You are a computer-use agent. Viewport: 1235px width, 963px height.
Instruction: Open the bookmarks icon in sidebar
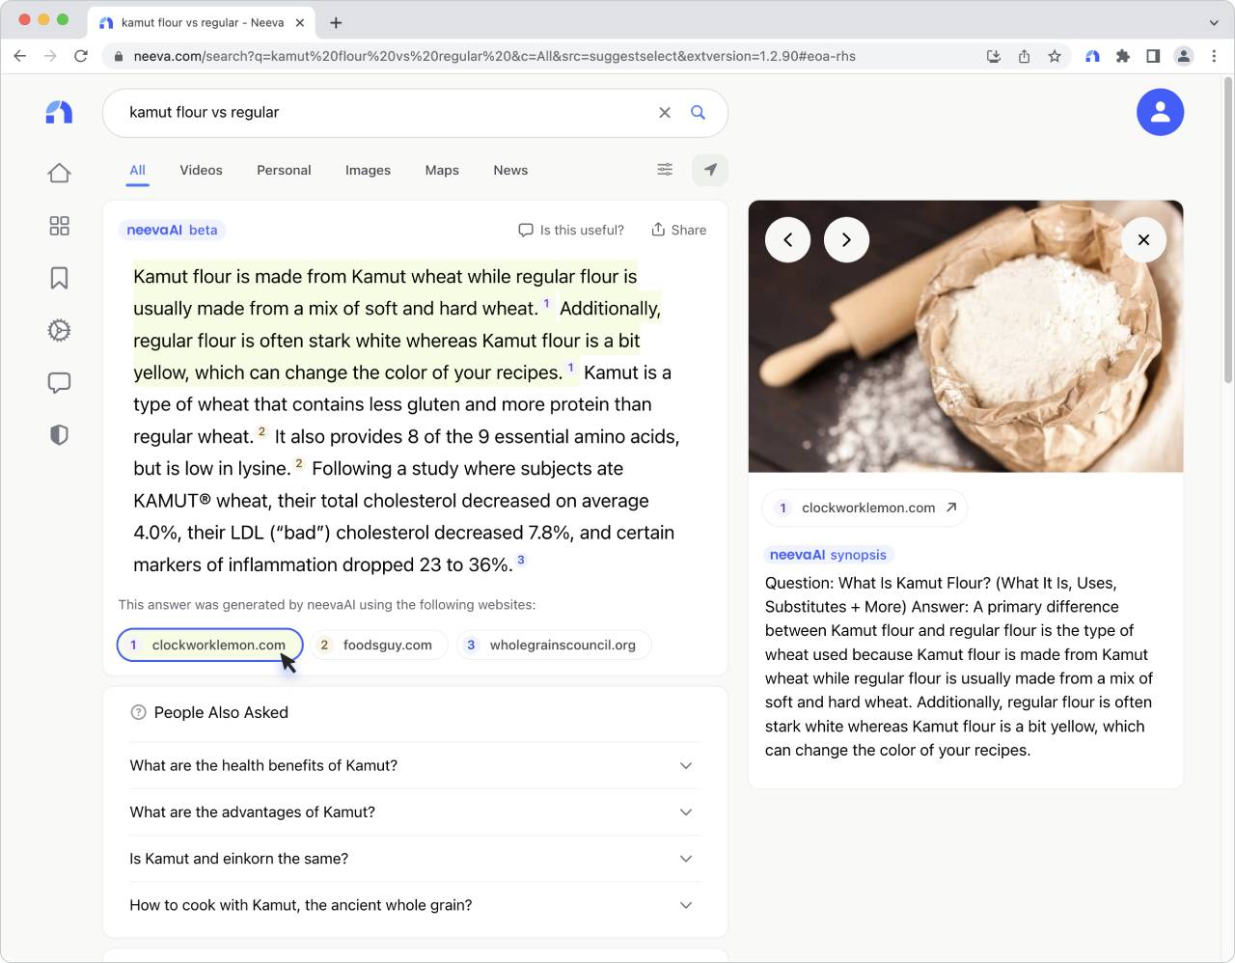pos(59,278)
